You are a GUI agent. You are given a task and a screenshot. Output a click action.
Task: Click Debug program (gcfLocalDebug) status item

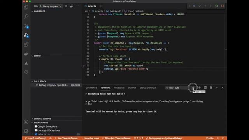click(164, 138)
